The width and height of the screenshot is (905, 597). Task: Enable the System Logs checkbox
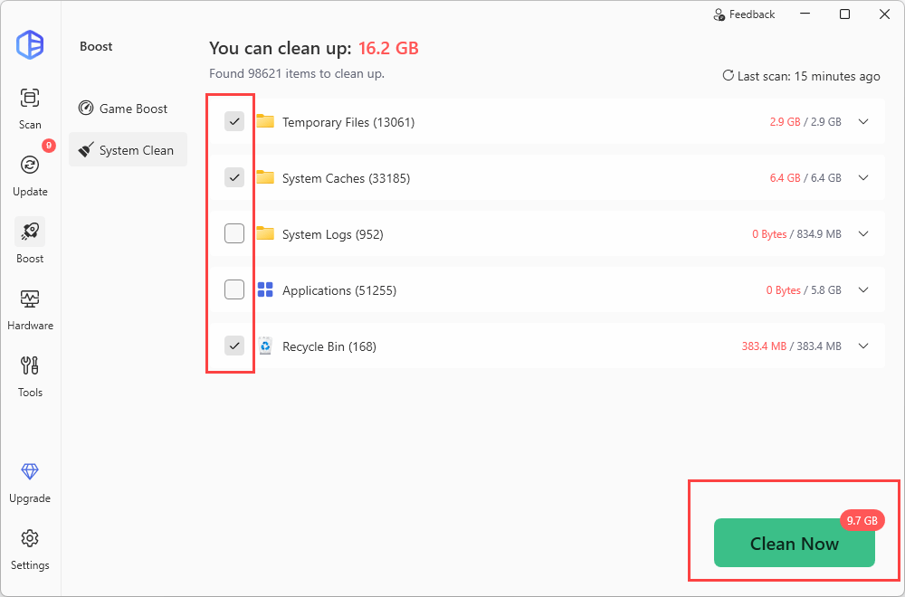(234, 233)
